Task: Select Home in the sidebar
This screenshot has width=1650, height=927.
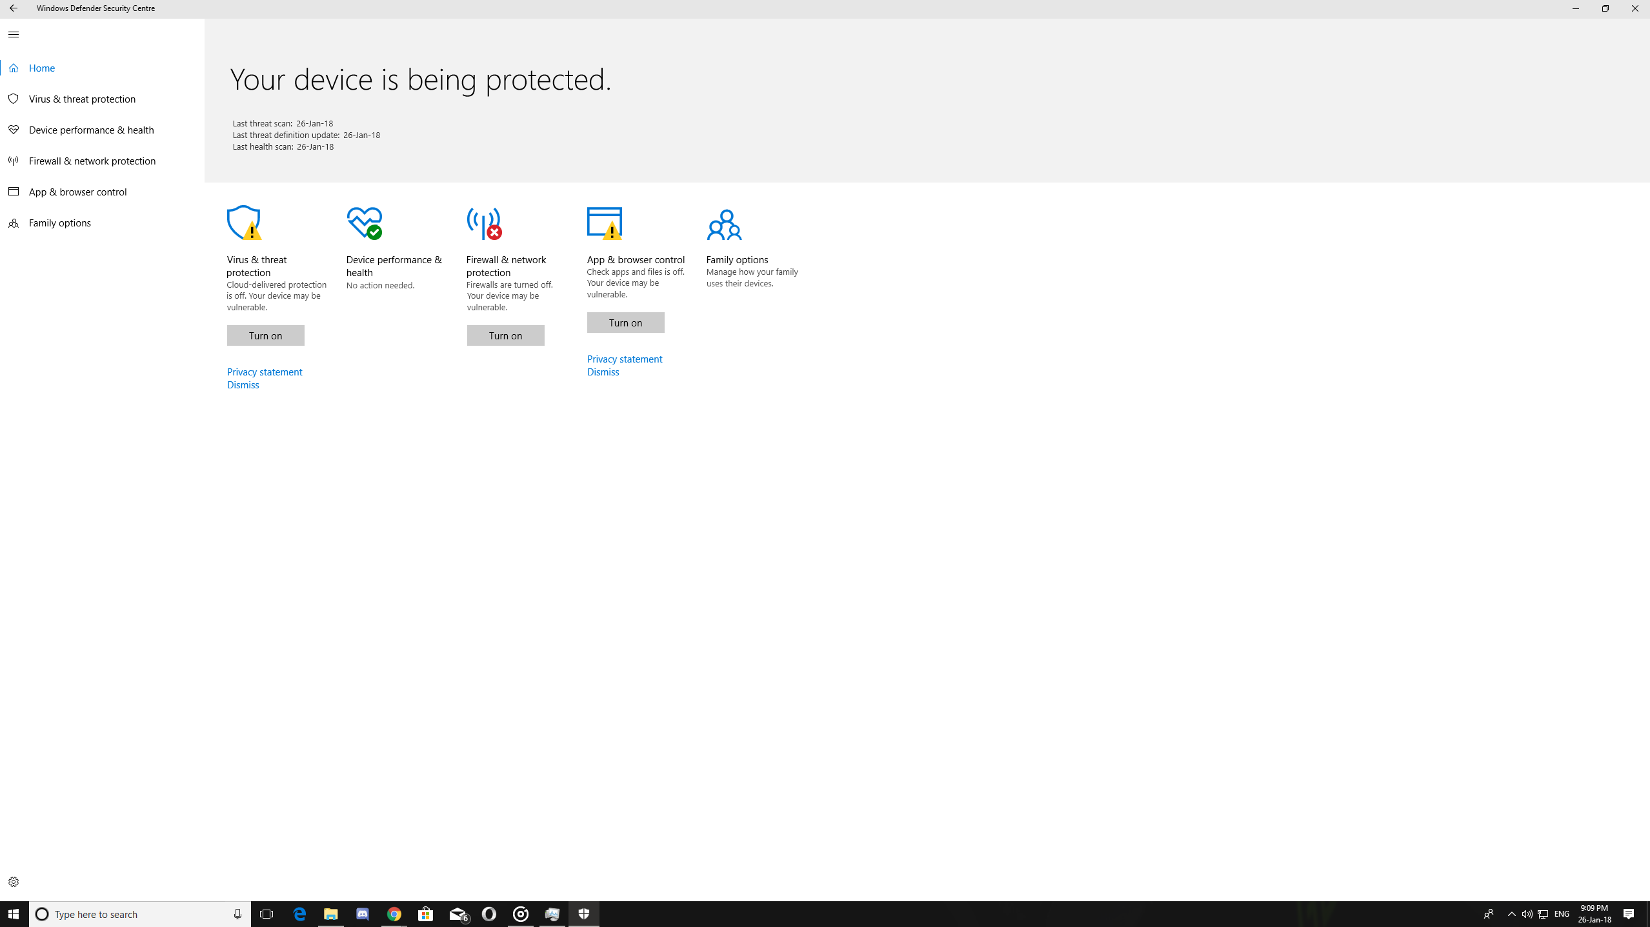Action: tap(42, 68)
